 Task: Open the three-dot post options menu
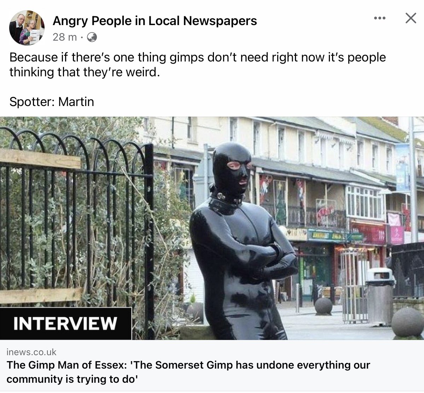(x=380, y=18)
